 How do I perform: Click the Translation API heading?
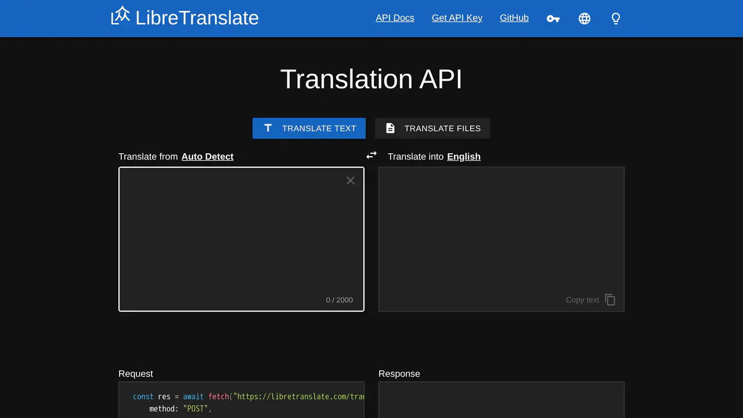(x=371, y=79)
